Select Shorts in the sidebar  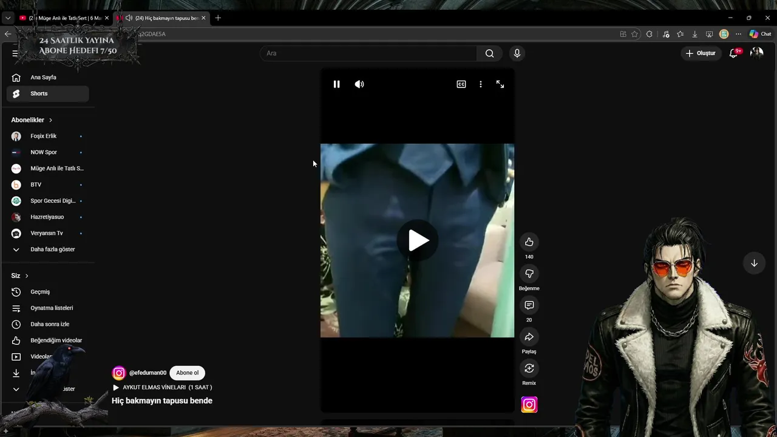[x=47, y=93]
